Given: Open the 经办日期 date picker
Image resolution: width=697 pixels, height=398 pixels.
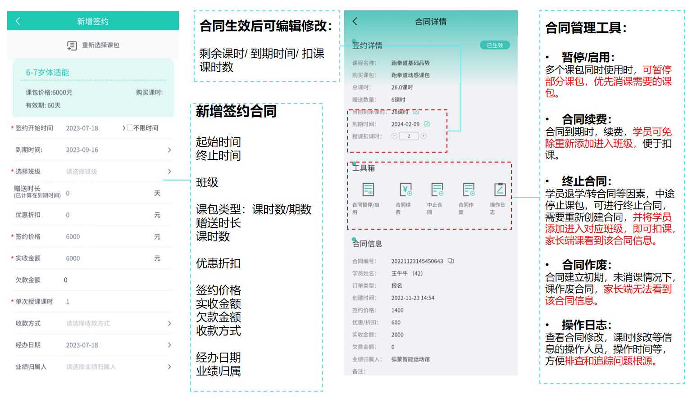Looking at the screenshot, I should coord(117,345).
